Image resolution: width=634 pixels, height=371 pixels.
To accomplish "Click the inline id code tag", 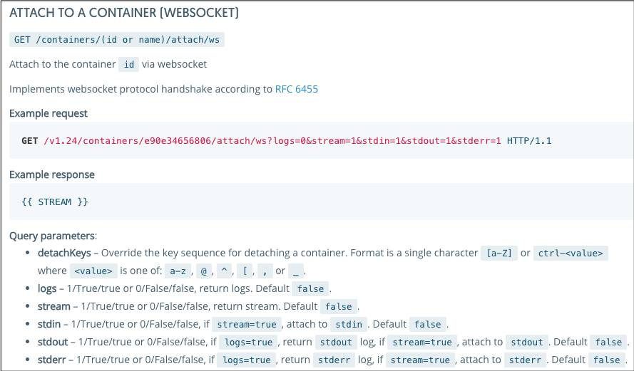I will (x=128, y=64).
